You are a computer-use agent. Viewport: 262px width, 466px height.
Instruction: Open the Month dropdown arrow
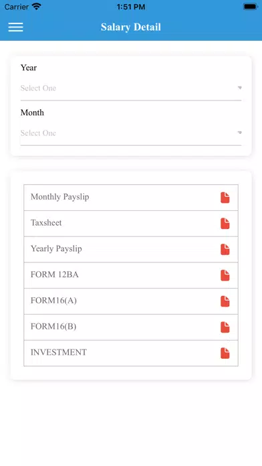[x=240, y=133]
